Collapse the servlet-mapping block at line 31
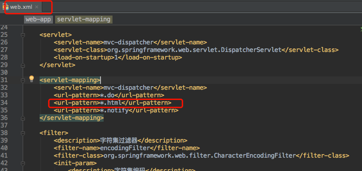Screen dimensions: 362x171 [x=23, y=80]
